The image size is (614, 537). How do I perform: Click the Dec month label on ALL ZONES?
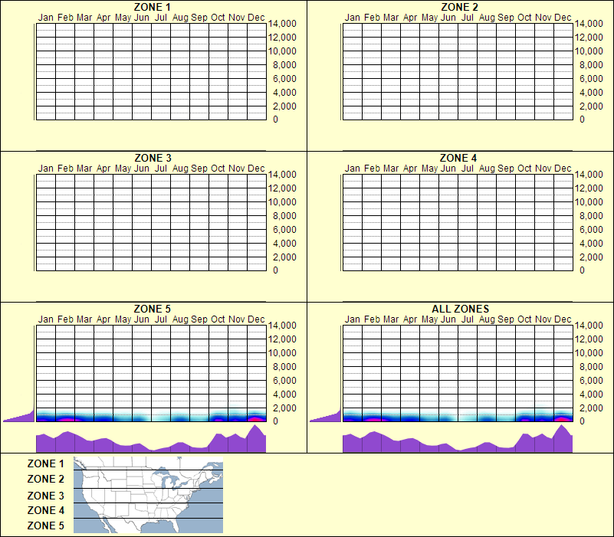[x=565, y=317]
